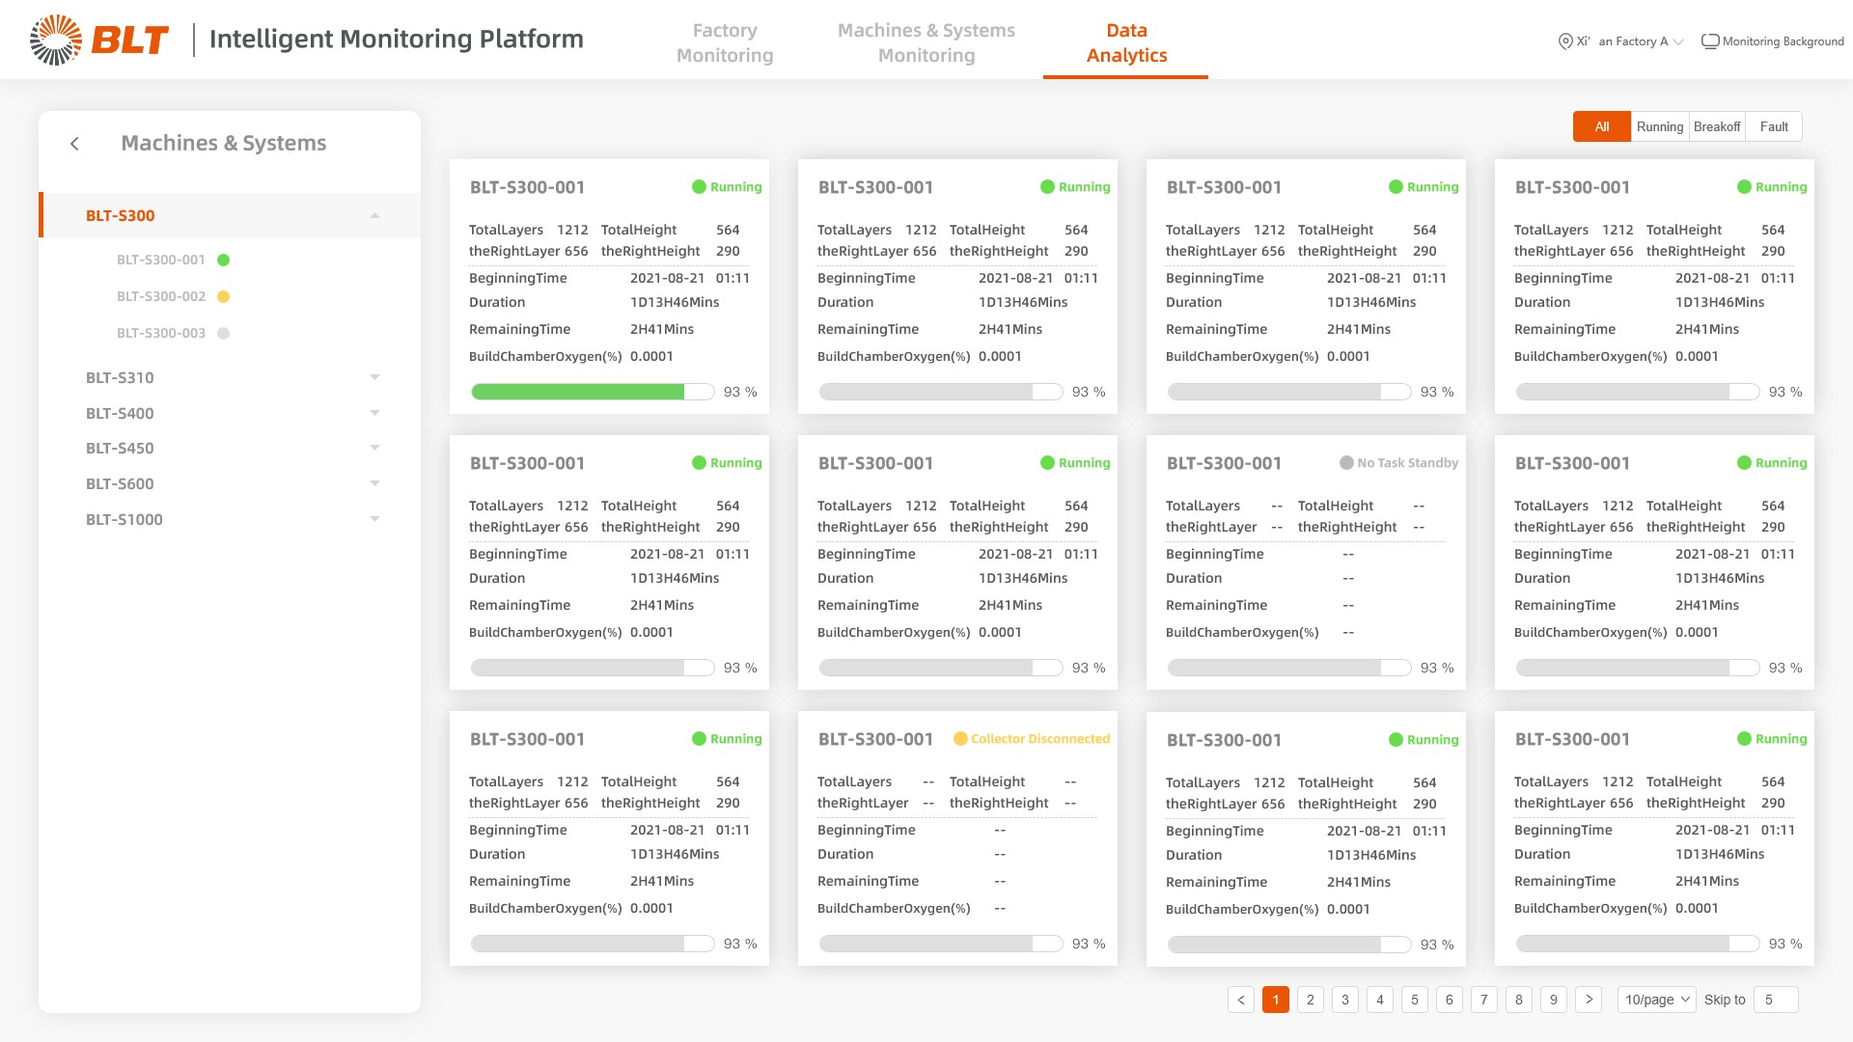Collapse the BLT-S300 machine group

(x=374, y=215)
